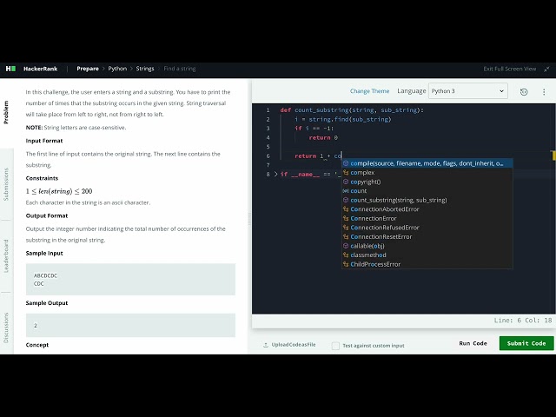Click the HackerRank logo icon

click(x=10, y=69)
